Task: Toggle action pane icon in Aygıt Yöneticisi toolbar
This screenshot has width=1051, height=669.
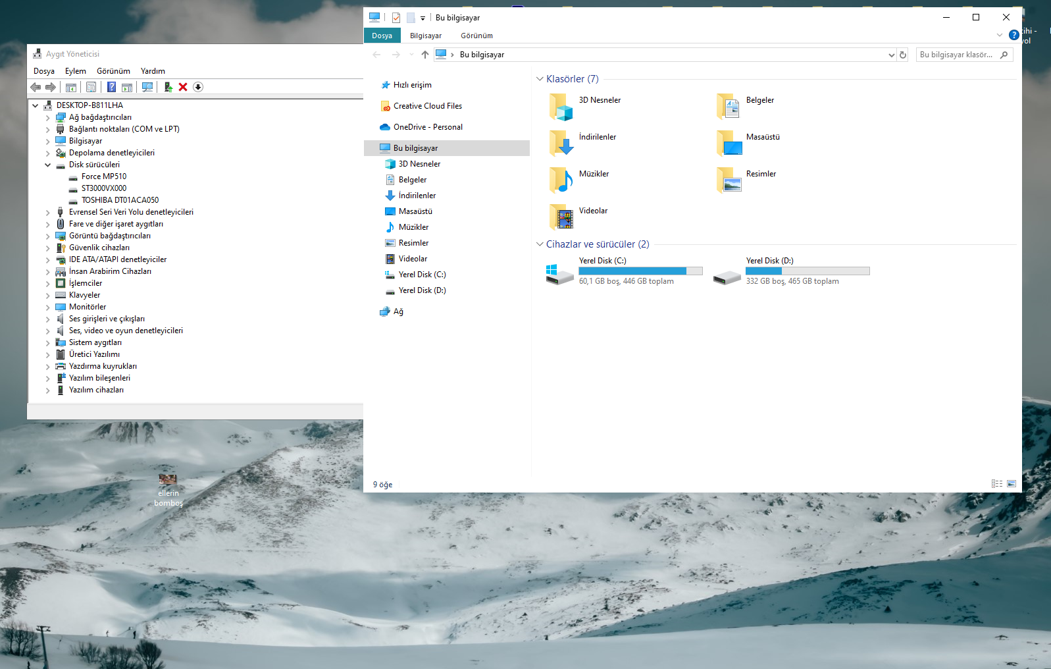Action: click(x=127, y=87)
